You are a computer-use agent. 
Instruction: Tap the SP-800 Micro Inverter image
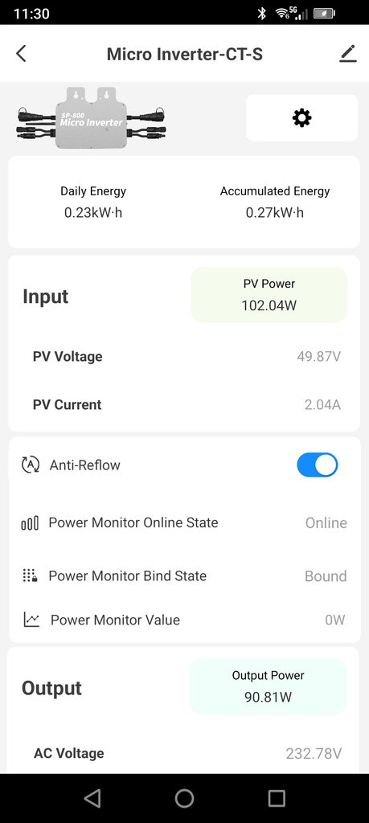[92, 118]
